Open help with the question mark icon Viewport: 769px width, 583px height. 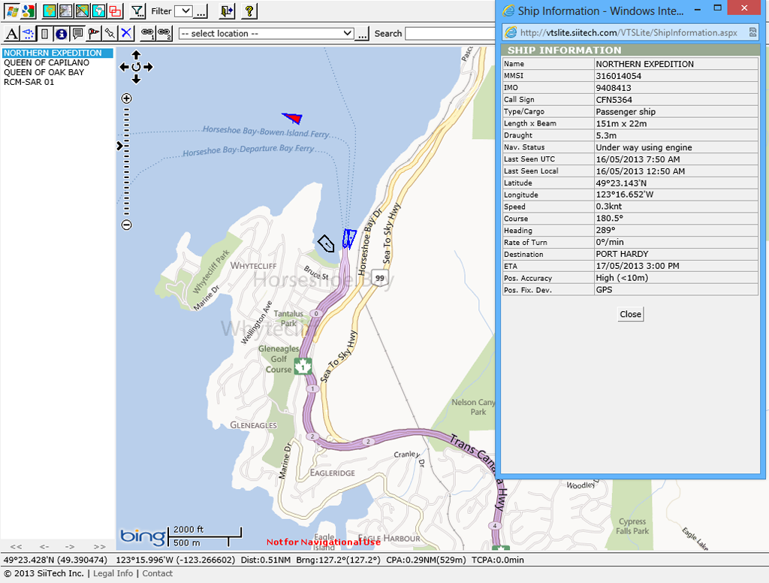coord(249,11)
